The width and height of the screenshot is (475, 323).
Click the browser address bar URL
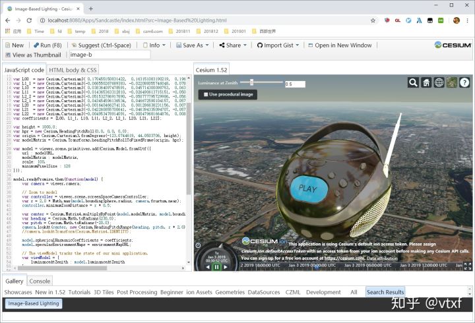[x=137, y=20]
